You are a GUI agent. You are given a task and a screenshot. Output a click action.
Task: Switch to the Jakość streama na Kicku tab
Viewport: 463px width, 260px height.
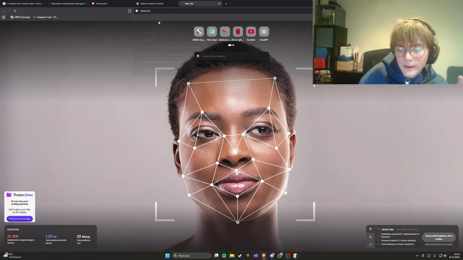click(156, 4)
